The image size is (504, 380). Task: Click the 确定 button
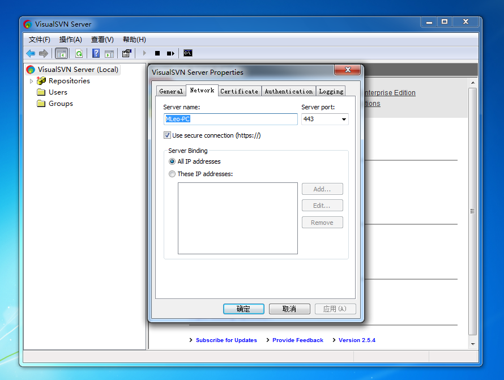(244, 309)
